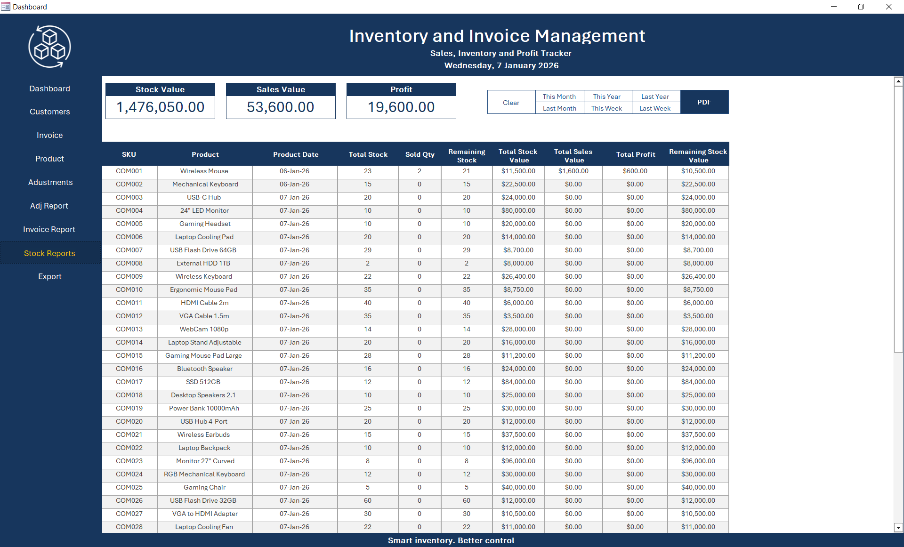The height and width of the screenshot is (547, 904).
Task: Open the Dashboard sidebar item
Action: pos(49,88)
